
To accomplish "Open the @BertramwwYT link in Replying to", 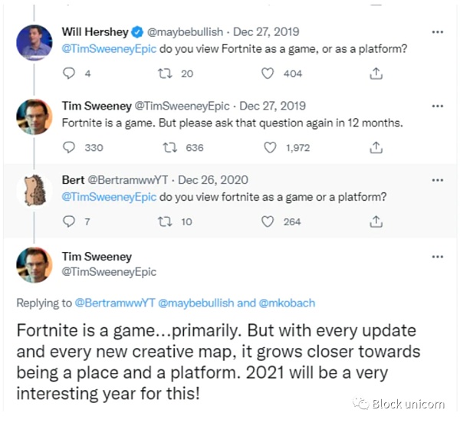I will (113, 303).
